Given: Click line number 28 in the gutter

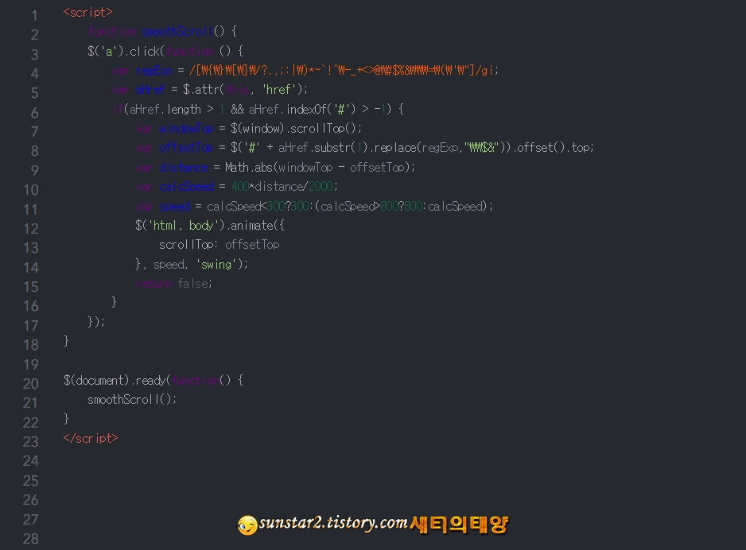Looking at the screenshot, I should 31,539.
